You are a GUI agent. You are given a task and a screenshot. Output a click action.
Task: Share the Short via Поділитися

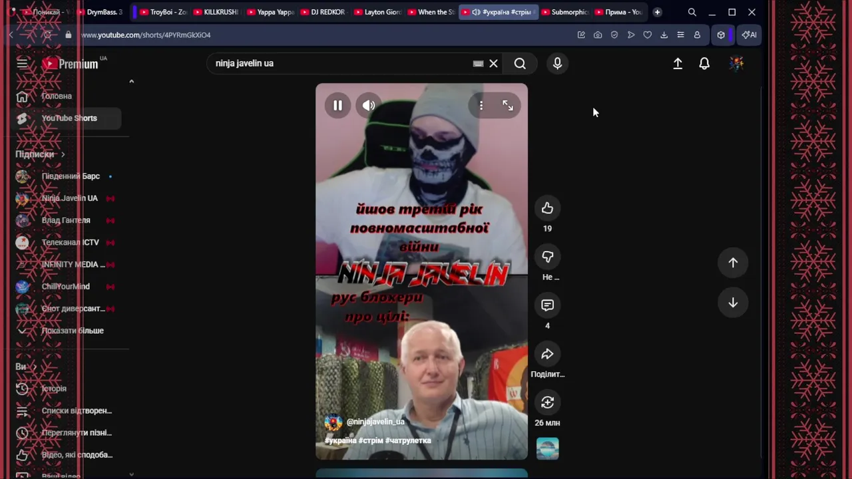pyautogui.click(x=547, y=354)
